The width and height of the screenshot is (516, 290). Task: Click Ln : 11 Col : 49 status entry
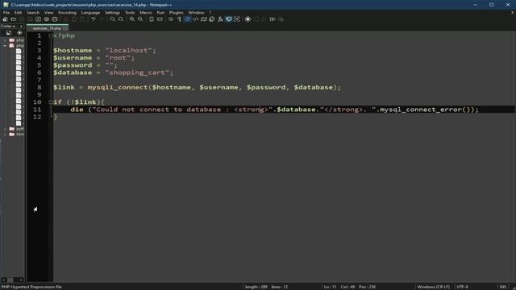[339, 287]
